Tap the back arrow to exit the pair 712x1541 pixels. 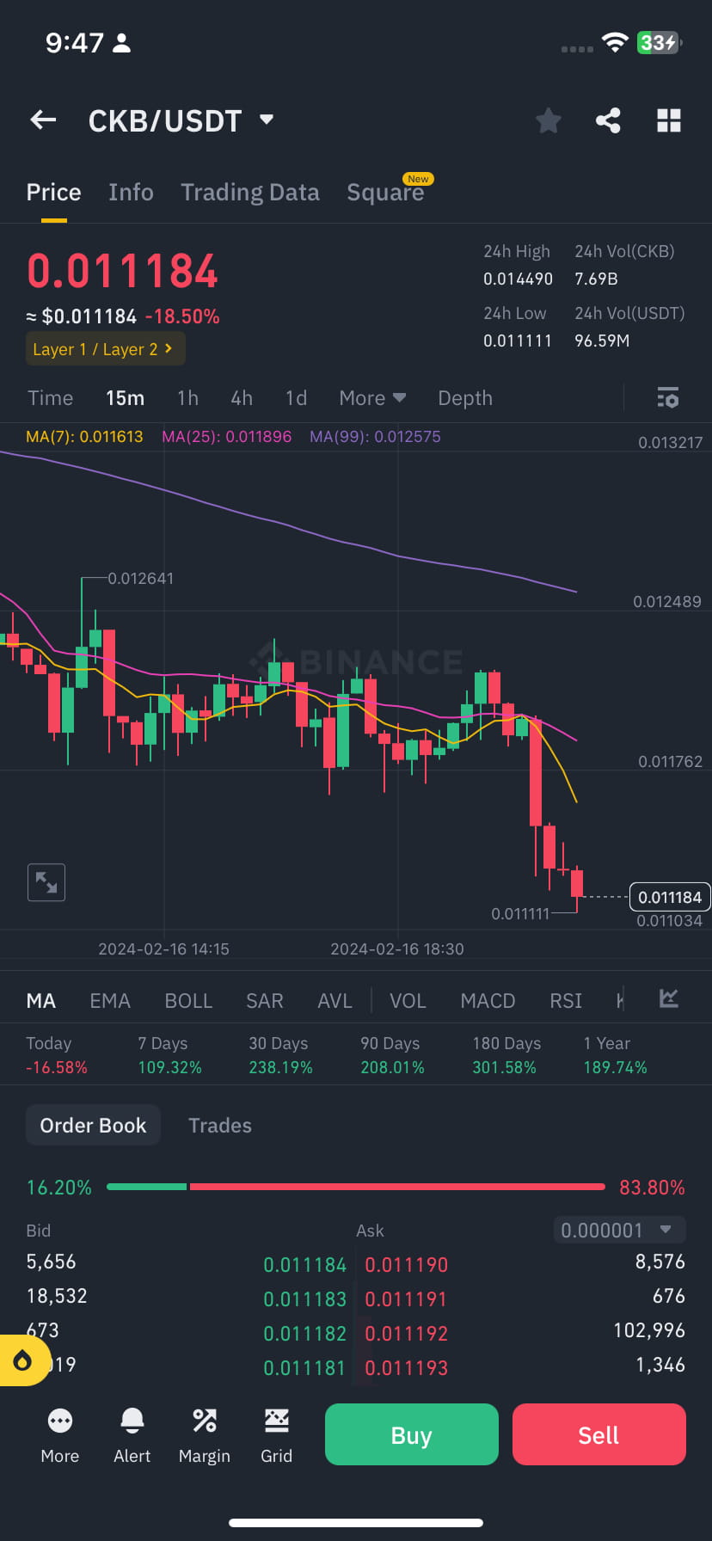[42, 120]
